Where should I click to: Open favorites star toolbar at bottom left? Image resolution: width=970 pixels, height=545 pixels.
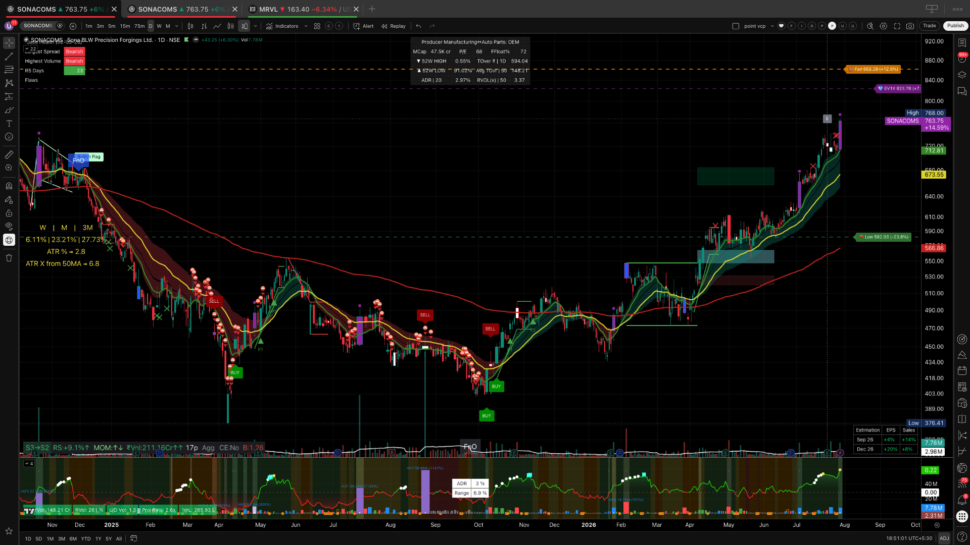coord(9,531)
